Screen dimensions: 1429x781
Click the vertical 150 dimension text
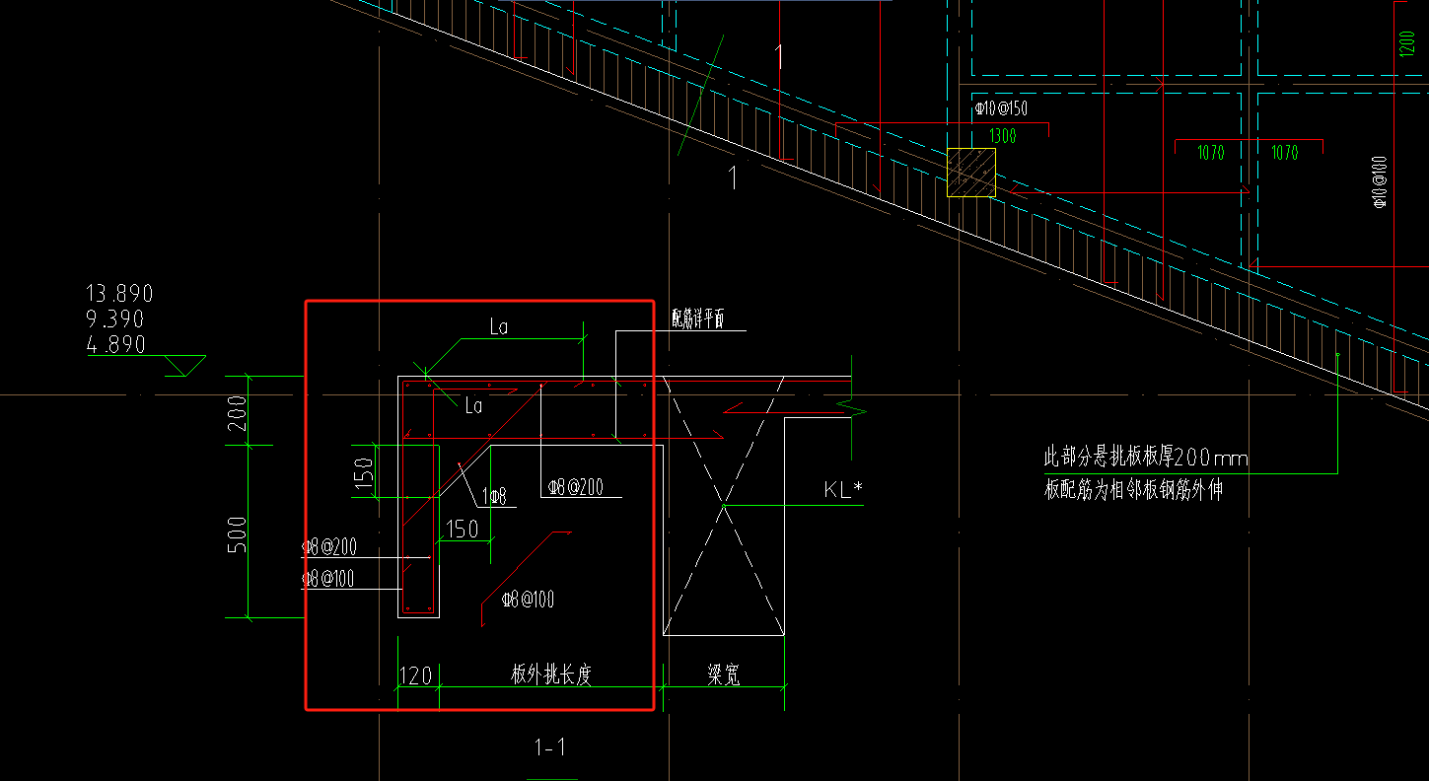365,475
